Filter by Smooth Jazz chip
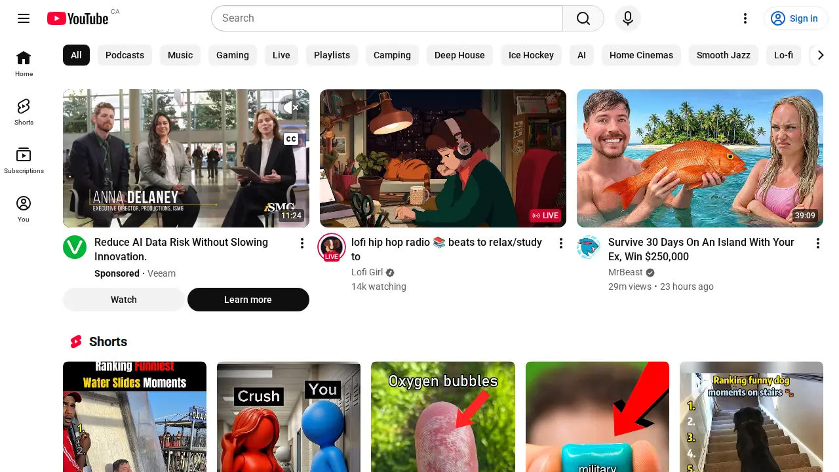The width and height of the screenshot is (839, 472). pos(724,55)
